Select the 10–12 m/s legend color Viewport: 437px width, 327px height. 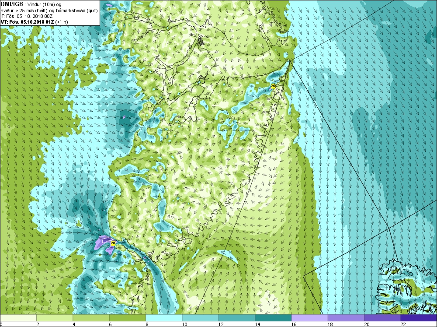tap(200, 318)
